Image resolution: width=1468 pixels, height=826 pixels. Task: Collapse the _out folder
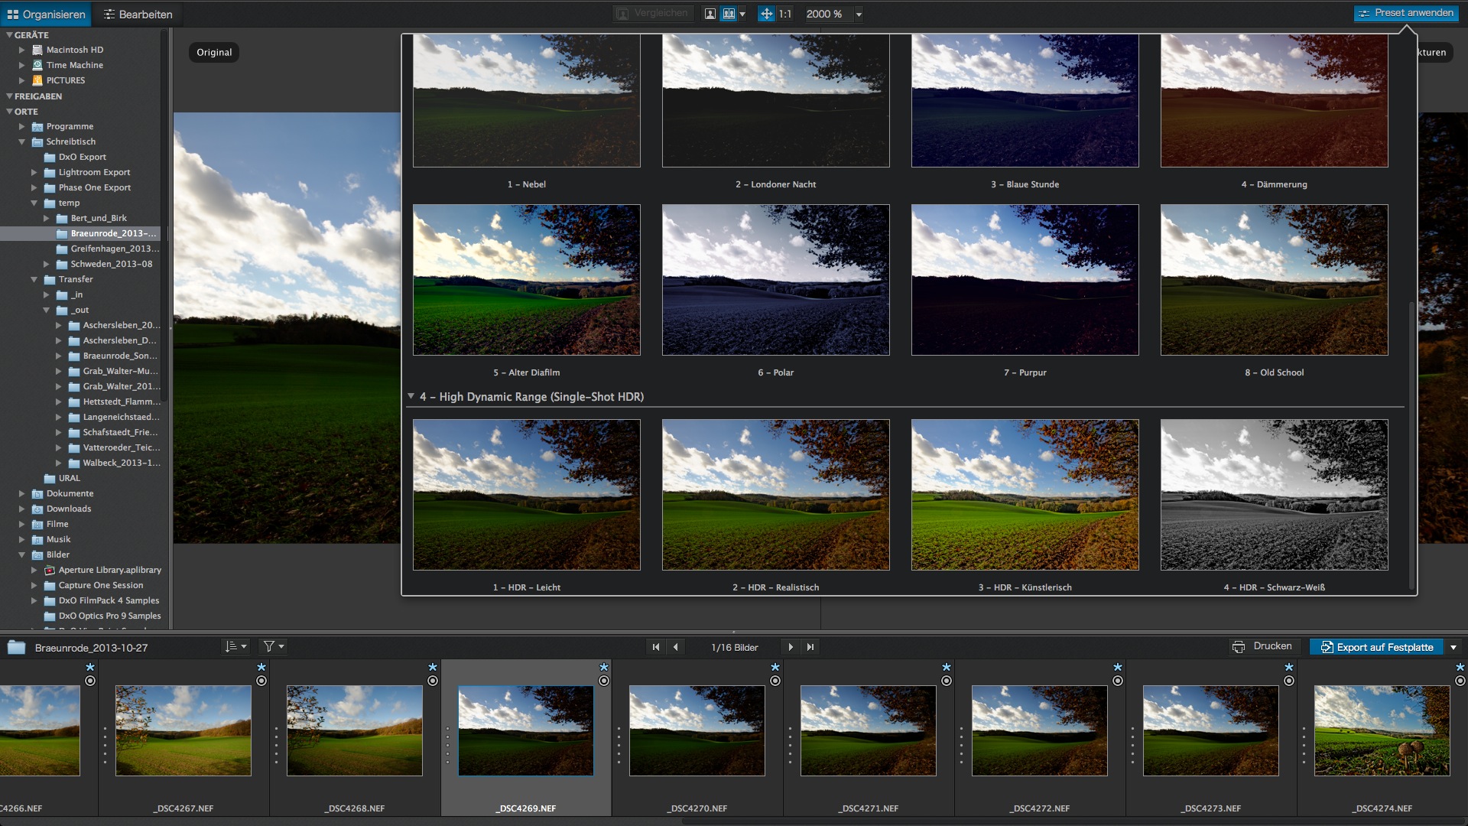pos(46,310)
